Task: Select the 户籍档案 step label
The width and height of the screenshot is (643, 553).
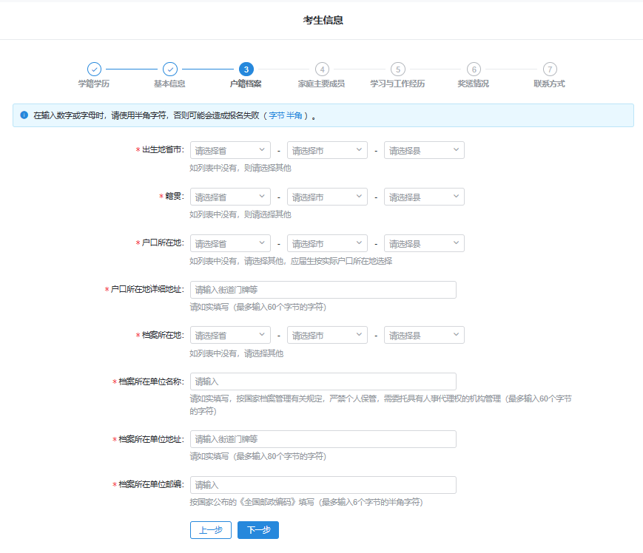Action: point(246,84)
